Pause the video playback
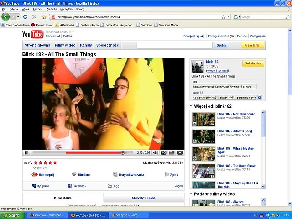This screenshot has height=219, width=292. 26,153
